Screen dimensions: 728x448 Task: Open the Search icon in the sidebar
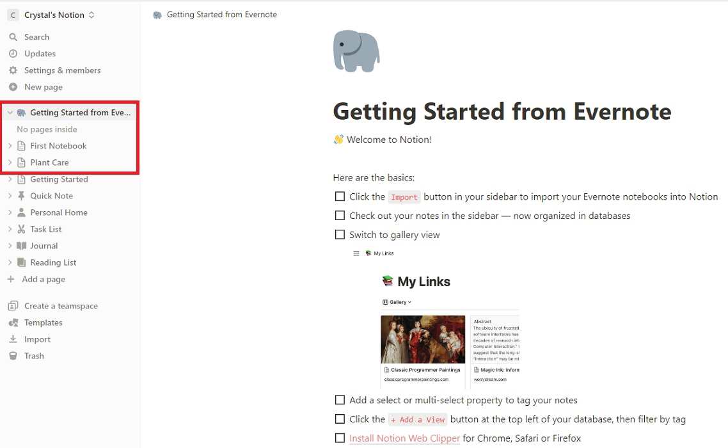coord(14,36)
